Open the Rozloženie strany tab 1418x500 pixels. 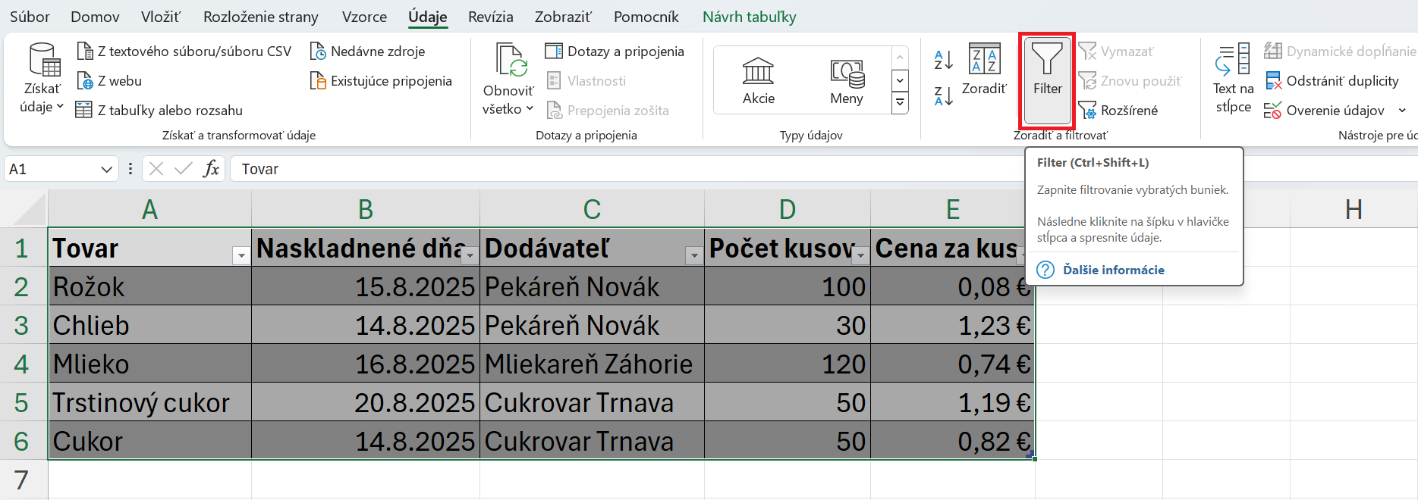point(261,17)
